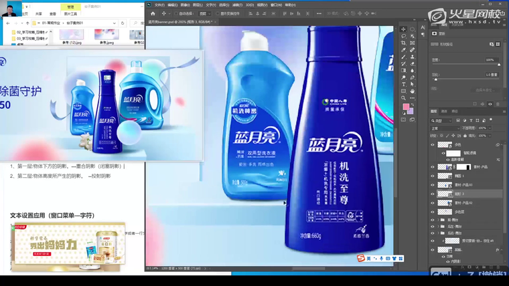Select the Lasso tool

click(x=403, y=36)
